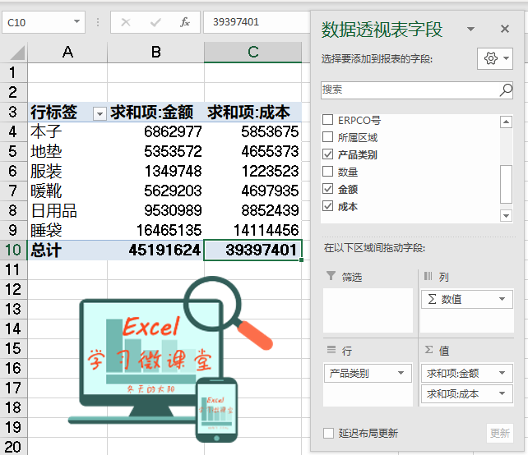Click the select-all corner triangle
This screenshot has width=528, height=455.
point(17,53)
